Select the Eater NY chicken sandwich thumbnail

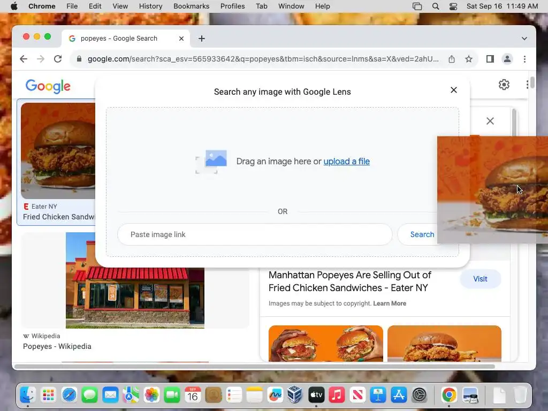click(x=58, y=151)
